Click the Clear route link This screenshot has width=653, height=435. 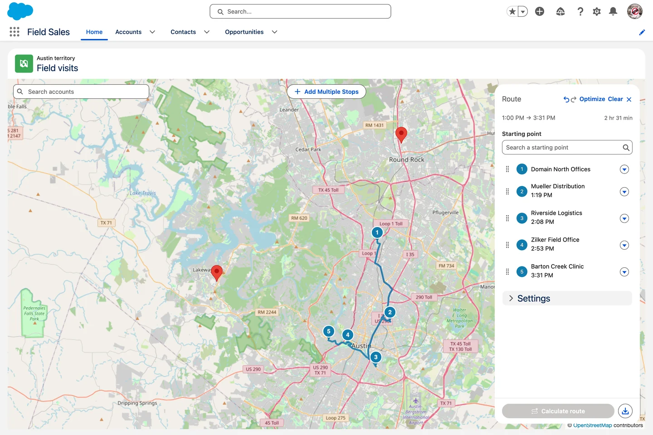pyautogui.click(x=615, y=99)
